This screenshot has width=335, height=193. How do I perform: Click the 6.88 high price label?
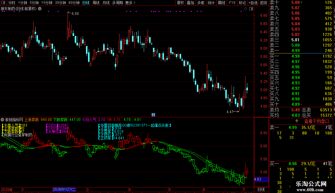click(75, 13)
